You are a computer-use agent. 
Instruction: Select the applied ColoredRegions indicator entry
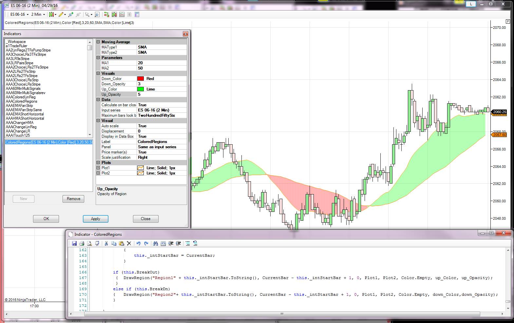[x=49, y=142]
